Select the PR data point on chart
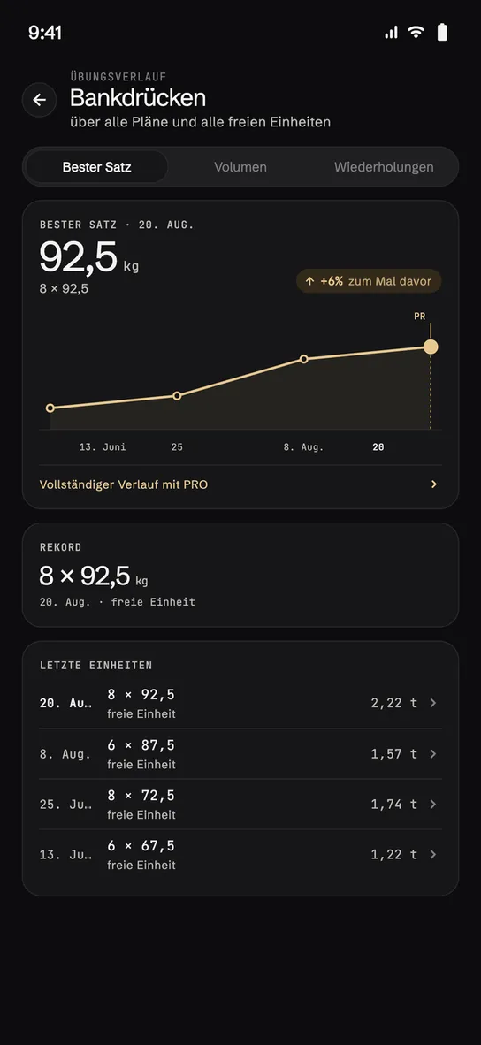The image size is (481, 1045). tap(431, 347)
